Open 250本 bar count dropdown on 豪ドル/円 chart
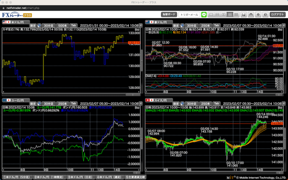This screenshot has height=180, width=288. click(206, 26)
